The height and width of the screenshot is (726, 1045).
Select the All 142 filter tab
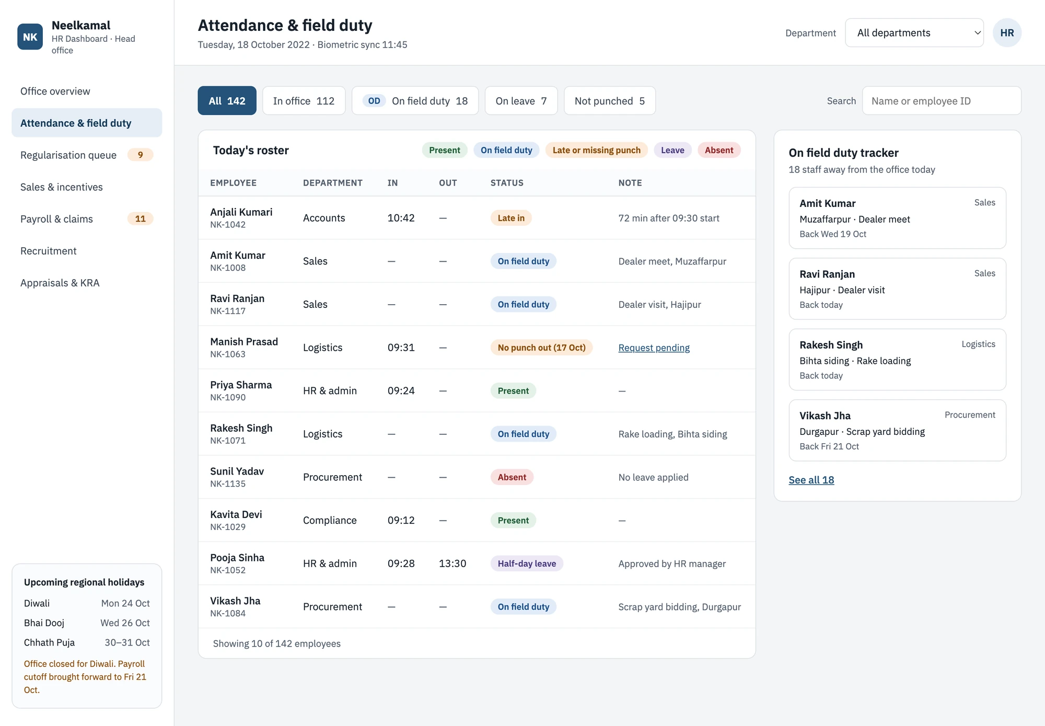pyautogui.click(x=227, y=101)
